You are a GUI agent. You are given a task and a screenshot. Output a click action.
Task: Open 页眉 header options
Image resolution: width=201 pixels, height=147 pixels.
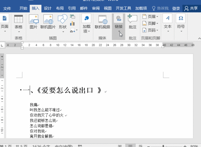tap(150, 17)
